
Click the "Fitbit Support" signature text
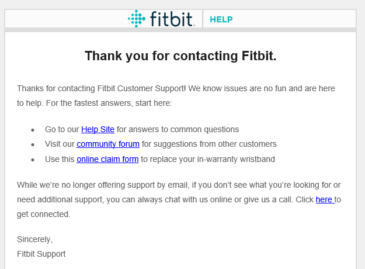point(41,254)
